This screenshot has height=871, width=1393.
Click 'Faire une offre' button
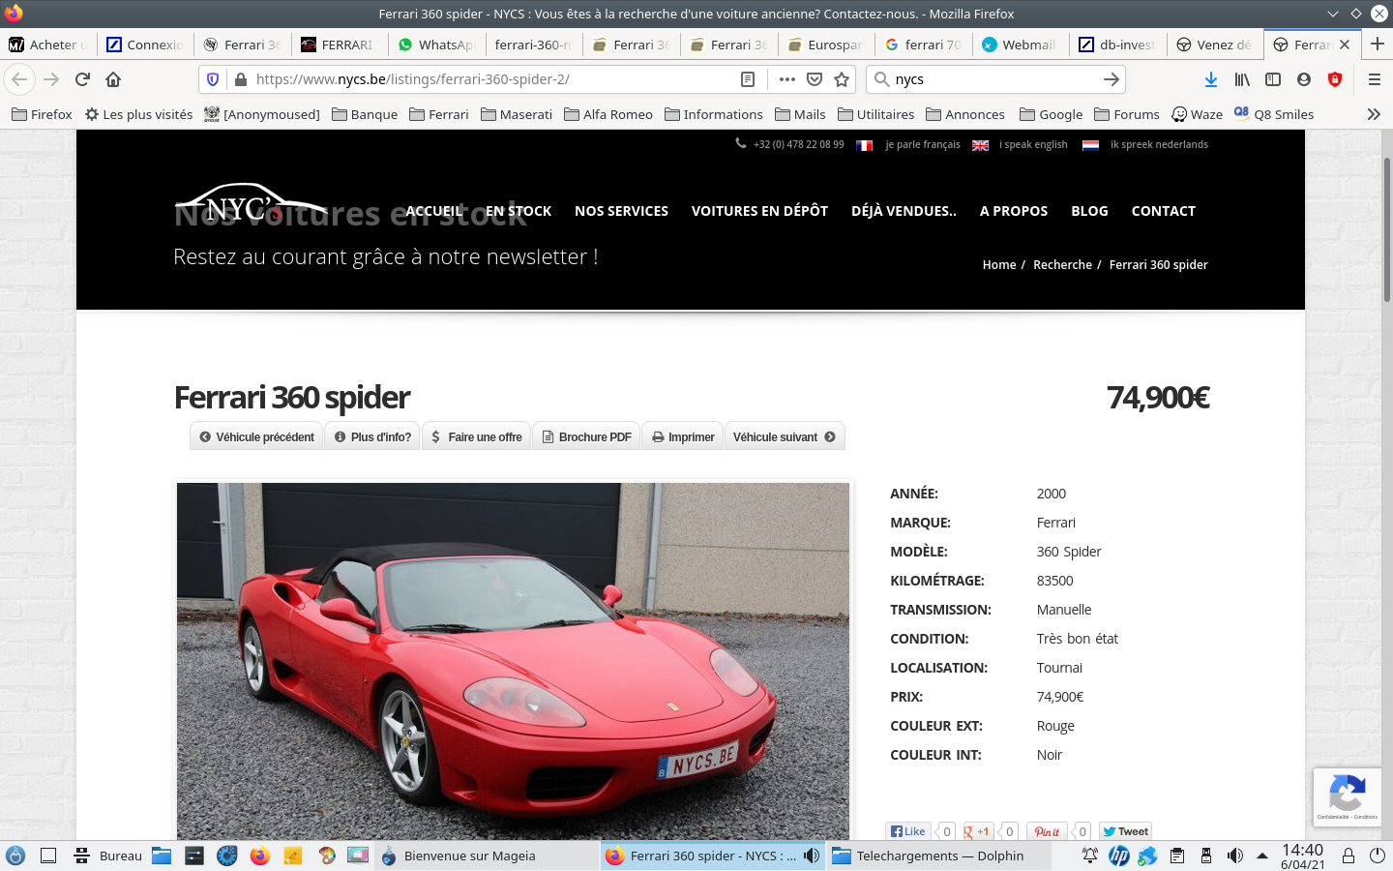[x=476, y=436]
